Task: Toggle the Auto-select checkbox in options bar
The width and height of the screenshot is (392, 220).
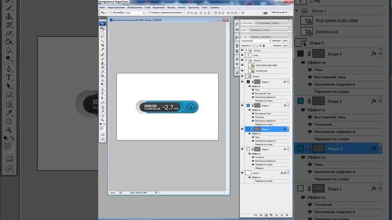Action: 111,12
